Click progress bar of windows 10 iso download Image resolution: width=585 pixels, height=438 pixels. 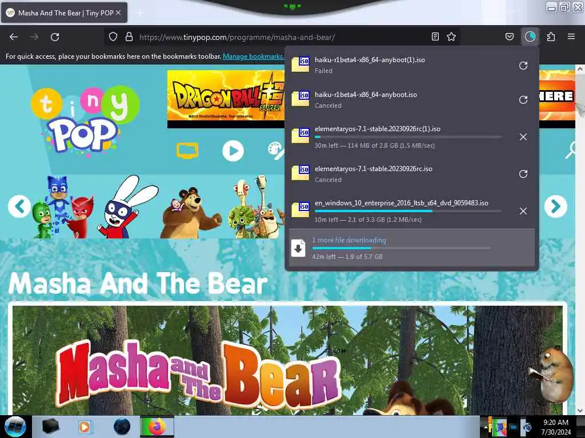click(408, 211)
